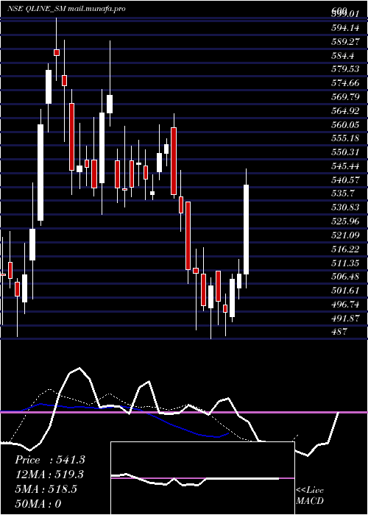Click the NSE QLINE_SM mail.munafa.pro chart title
This screenshot has width=368, height=515.
tap(67, 9)
